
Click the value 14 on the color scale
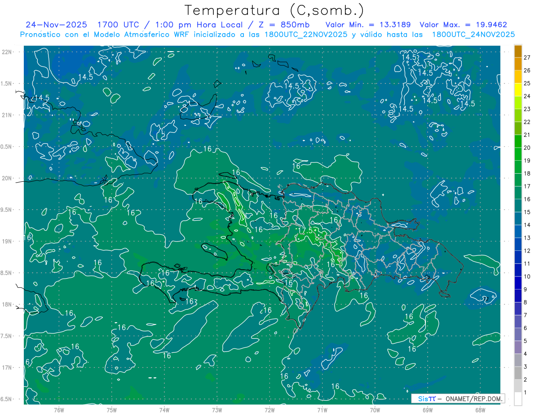tap(527, 225)
